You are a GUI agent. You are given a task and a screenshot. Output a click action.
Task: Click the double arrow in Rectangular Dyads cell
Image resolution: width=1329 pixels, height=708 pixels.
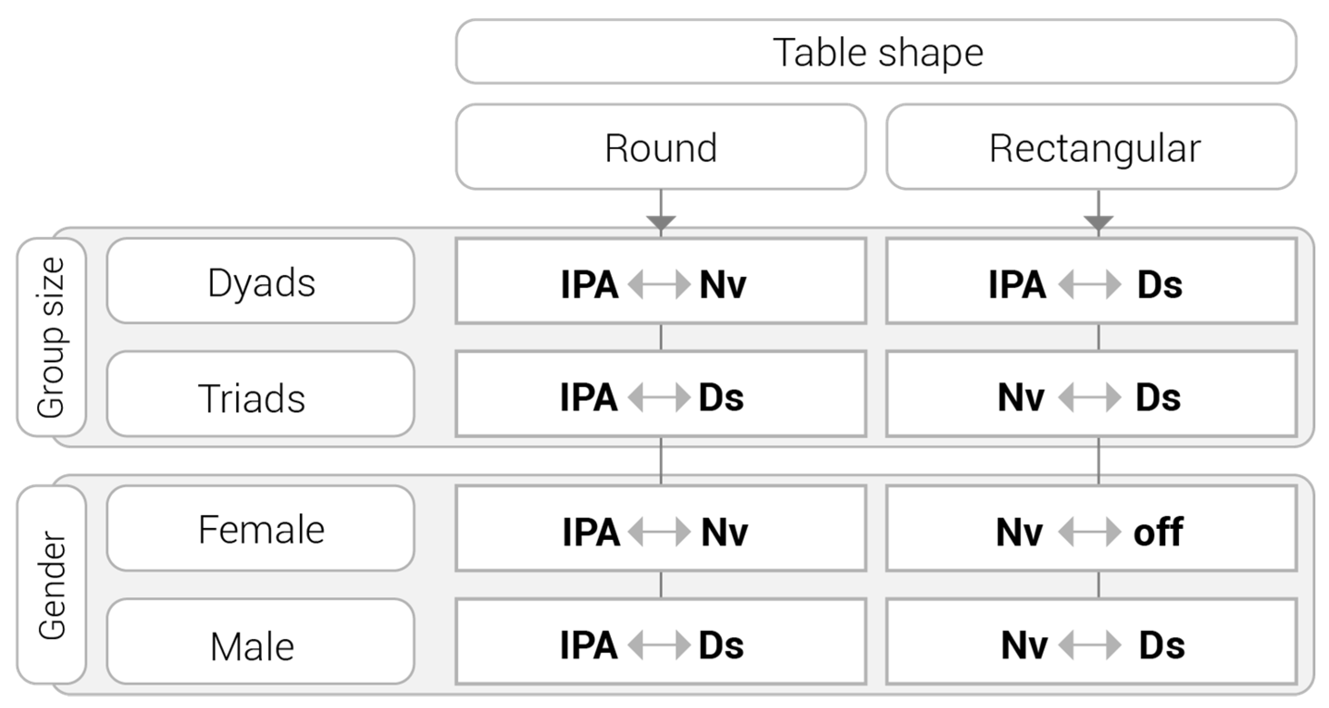pyautogui.click(x=1089, y=284)
